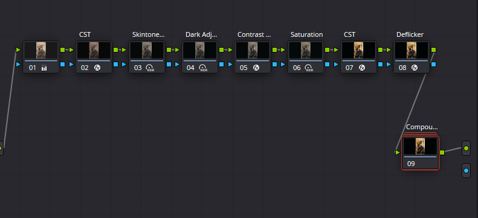Click blue key input arrow of node 04
478x218 pixels.
click(177, 64)
